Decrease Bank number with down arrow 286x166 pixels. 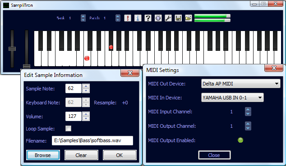coord(83,20)
